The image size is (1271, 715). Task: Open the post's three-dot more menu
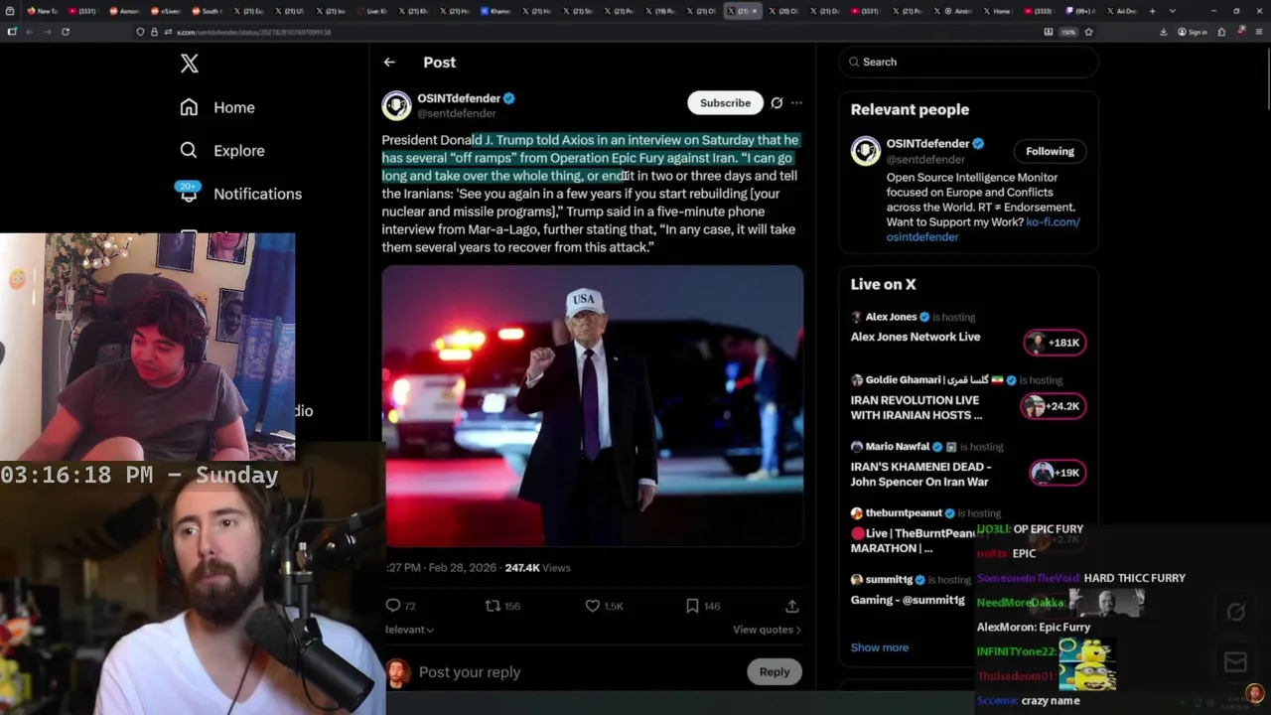point(796,102)
